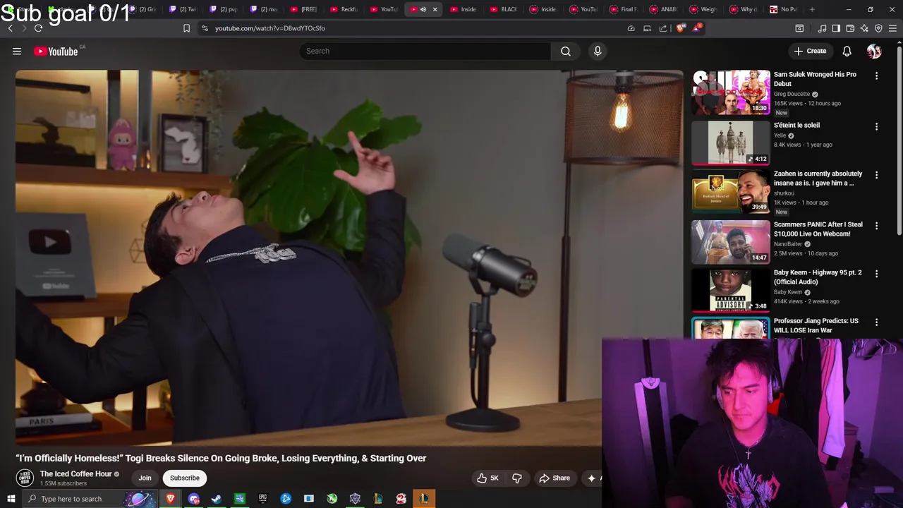Switch to the "Final F" tab
This screenshot has width=903, height=508.
pyautogui.click(x=624, y=9)
